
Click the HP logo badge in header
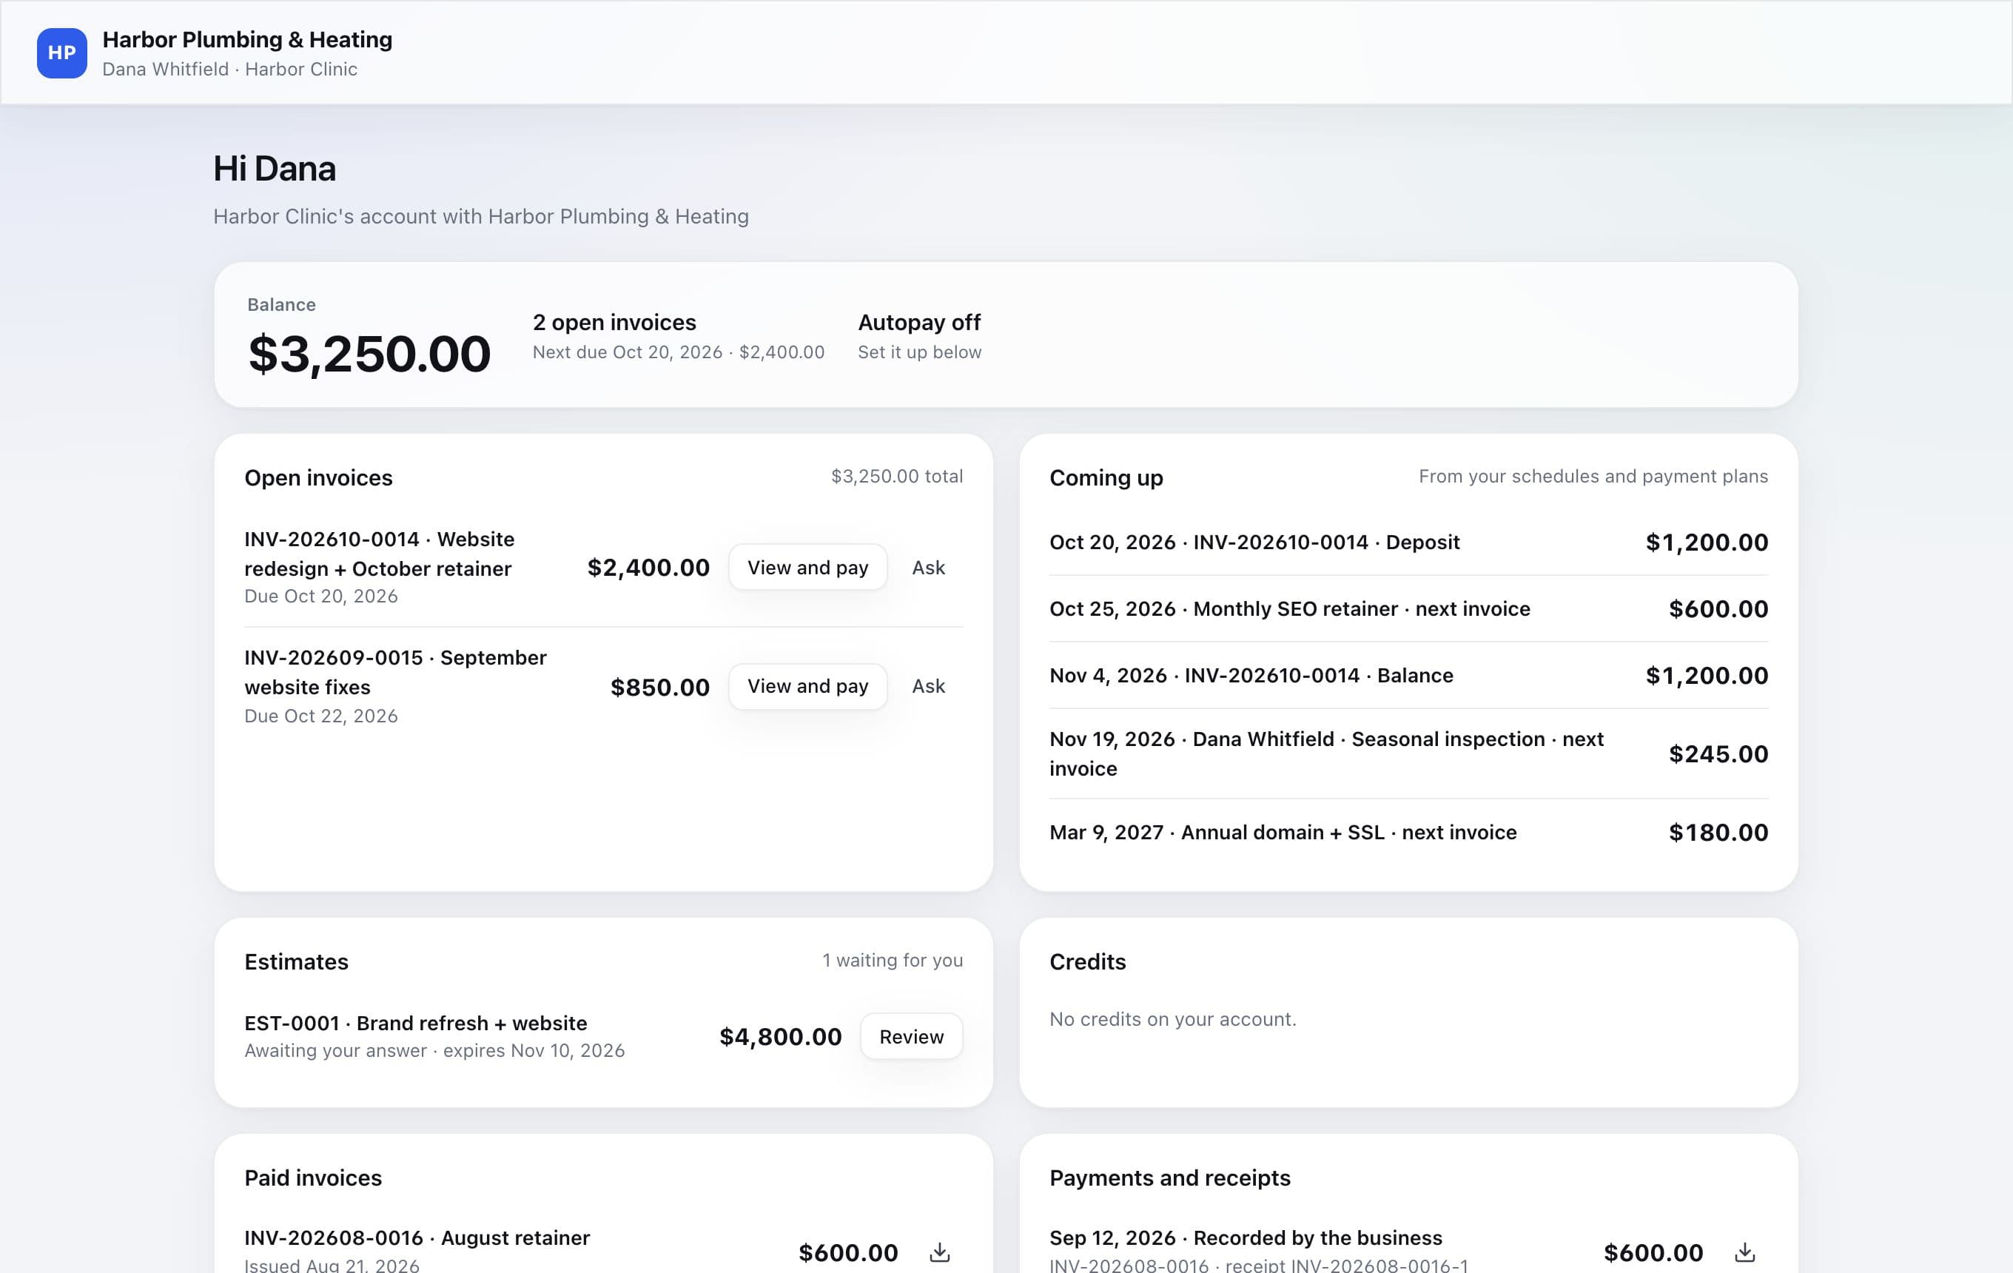click(x=62, y=53)
